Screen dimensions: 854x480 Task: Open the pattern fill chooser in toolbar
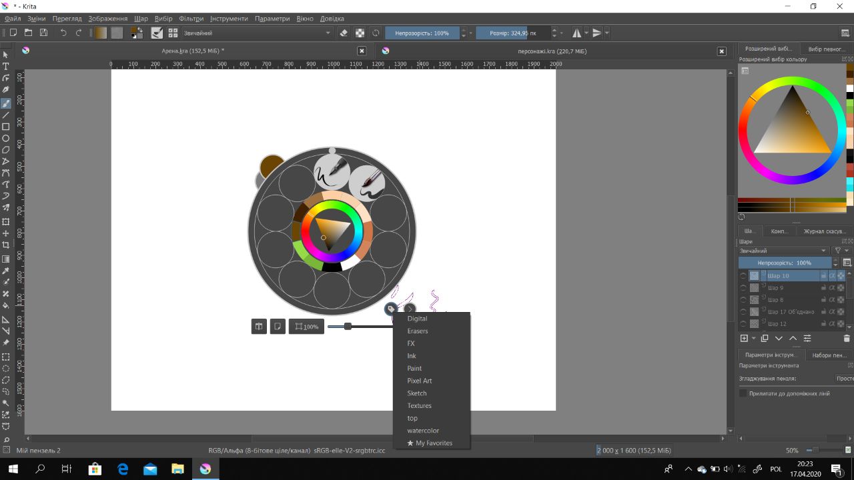pos(117,33)
